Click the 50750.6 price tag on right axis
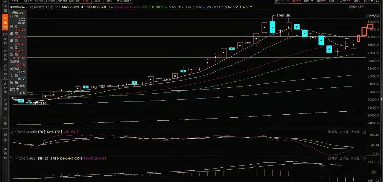 [373, 16]
